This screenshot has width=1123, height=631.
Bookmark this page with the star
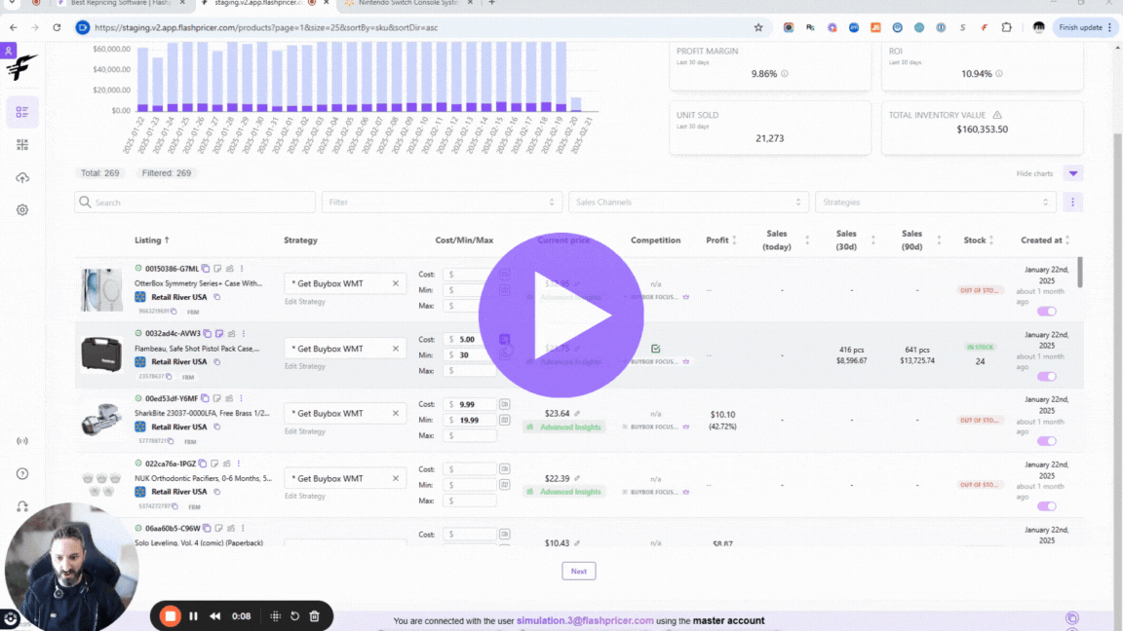coord(758,27)
